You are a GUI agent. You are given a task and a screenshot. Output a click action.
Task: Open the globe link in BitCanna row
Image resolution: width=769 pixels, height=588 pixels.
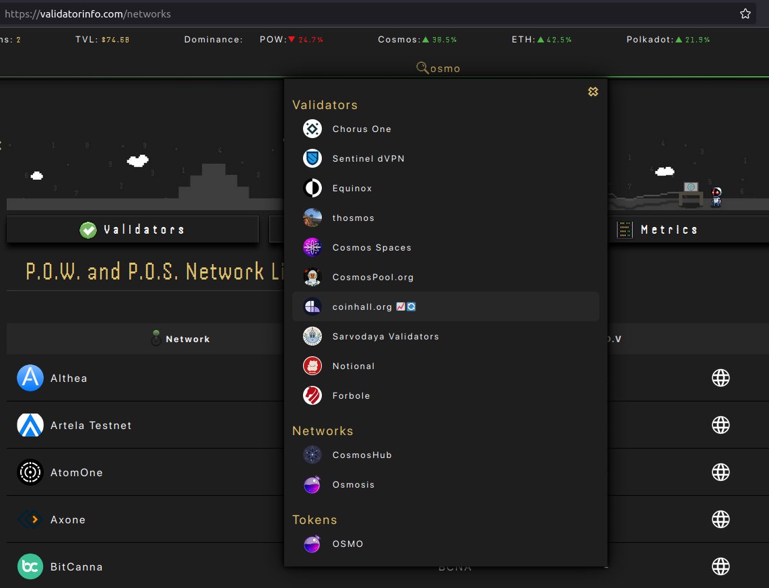point(721,566)
